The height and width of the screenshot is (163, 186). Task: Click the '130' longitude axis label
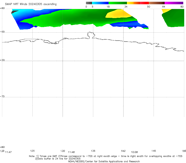point(63,151)
